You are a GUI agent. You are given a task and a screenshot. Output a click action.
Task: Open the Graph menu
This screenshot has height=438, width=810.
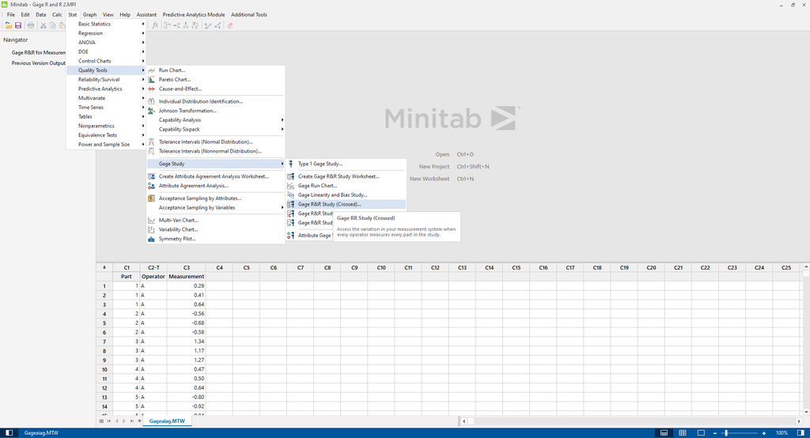click(89, 14)
